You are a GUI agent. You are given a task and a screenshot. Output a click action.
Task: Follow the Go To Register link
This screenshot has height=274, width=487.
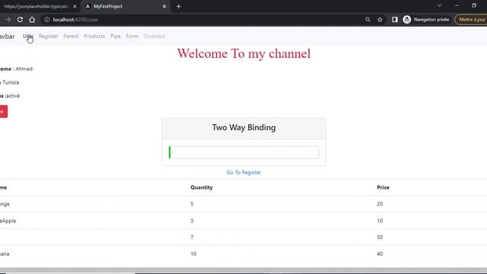point(243,172)
